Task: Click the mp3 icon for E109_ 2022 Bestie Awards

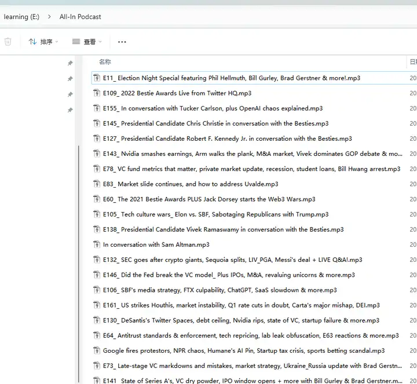Action: click(x=97, y=93)
